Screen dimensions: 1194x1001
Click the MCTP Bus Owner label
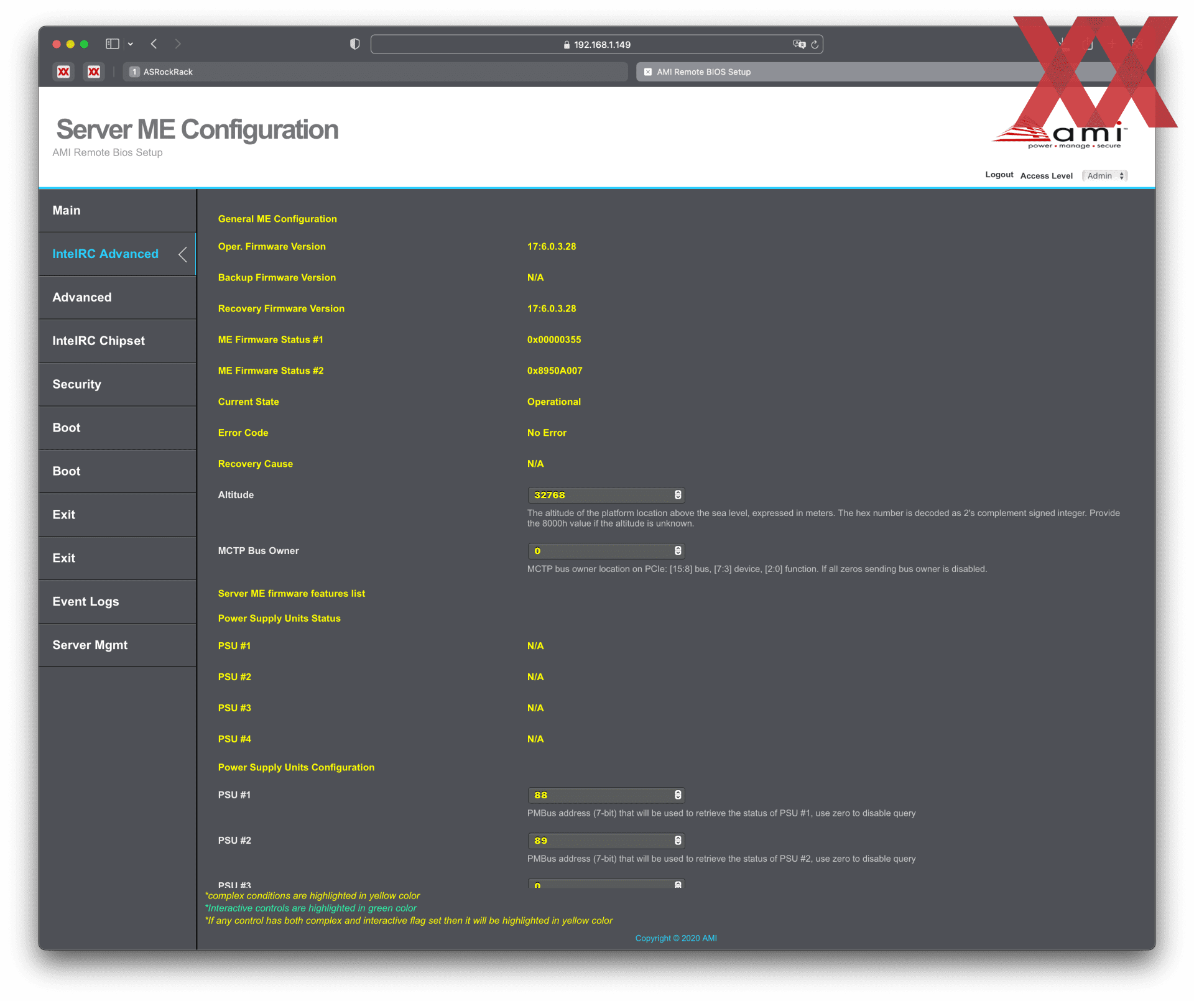(x=258, y=551)
